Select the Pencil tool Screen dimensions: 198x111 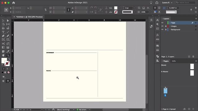click(x=8, y=36)
